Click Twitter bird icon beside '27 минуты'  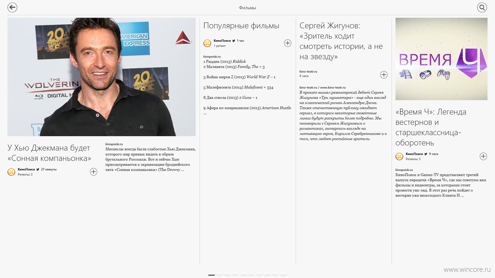38,169
